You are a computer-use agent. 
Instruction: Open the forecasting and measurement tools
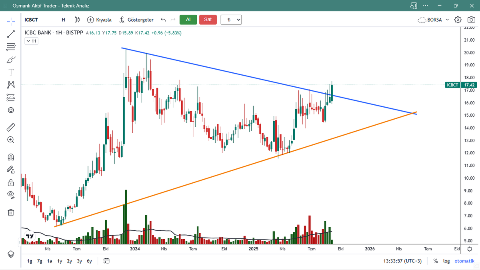(x=11, y=97)
